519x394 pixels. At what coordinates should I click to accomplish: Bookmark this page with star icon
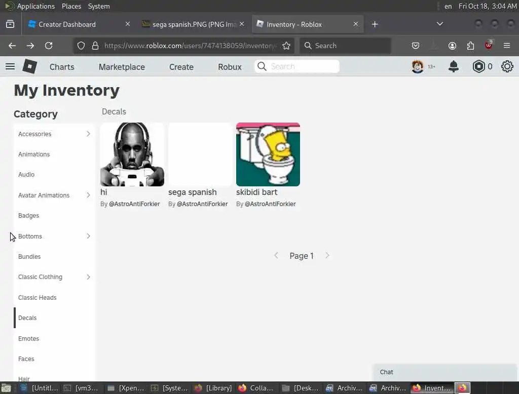point(286,46)
